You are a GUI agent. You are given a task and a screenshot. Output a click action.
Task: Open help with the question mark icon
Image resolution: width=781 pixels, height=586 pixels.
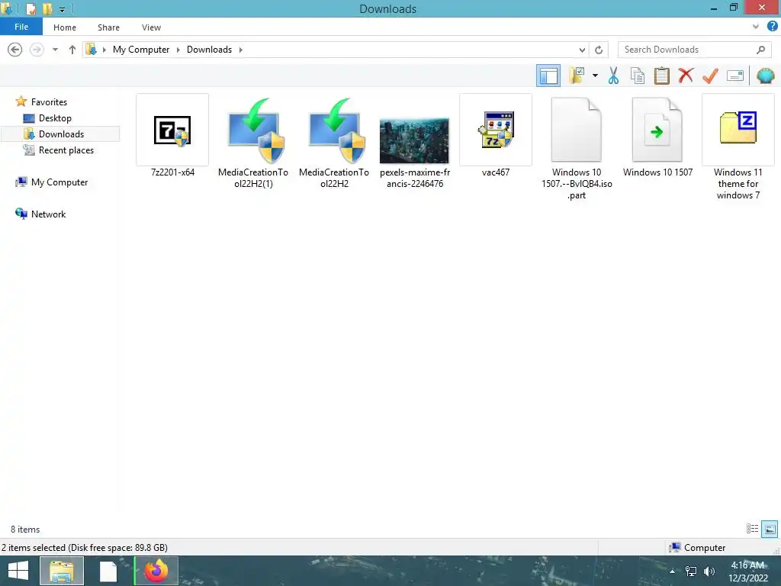[772, 27]
